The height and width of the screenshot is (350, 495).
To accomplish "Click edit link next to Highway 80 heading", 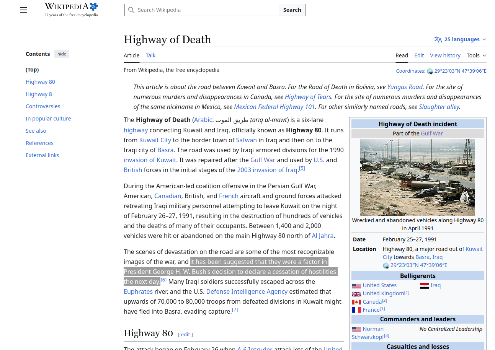I will pos(185,334).
